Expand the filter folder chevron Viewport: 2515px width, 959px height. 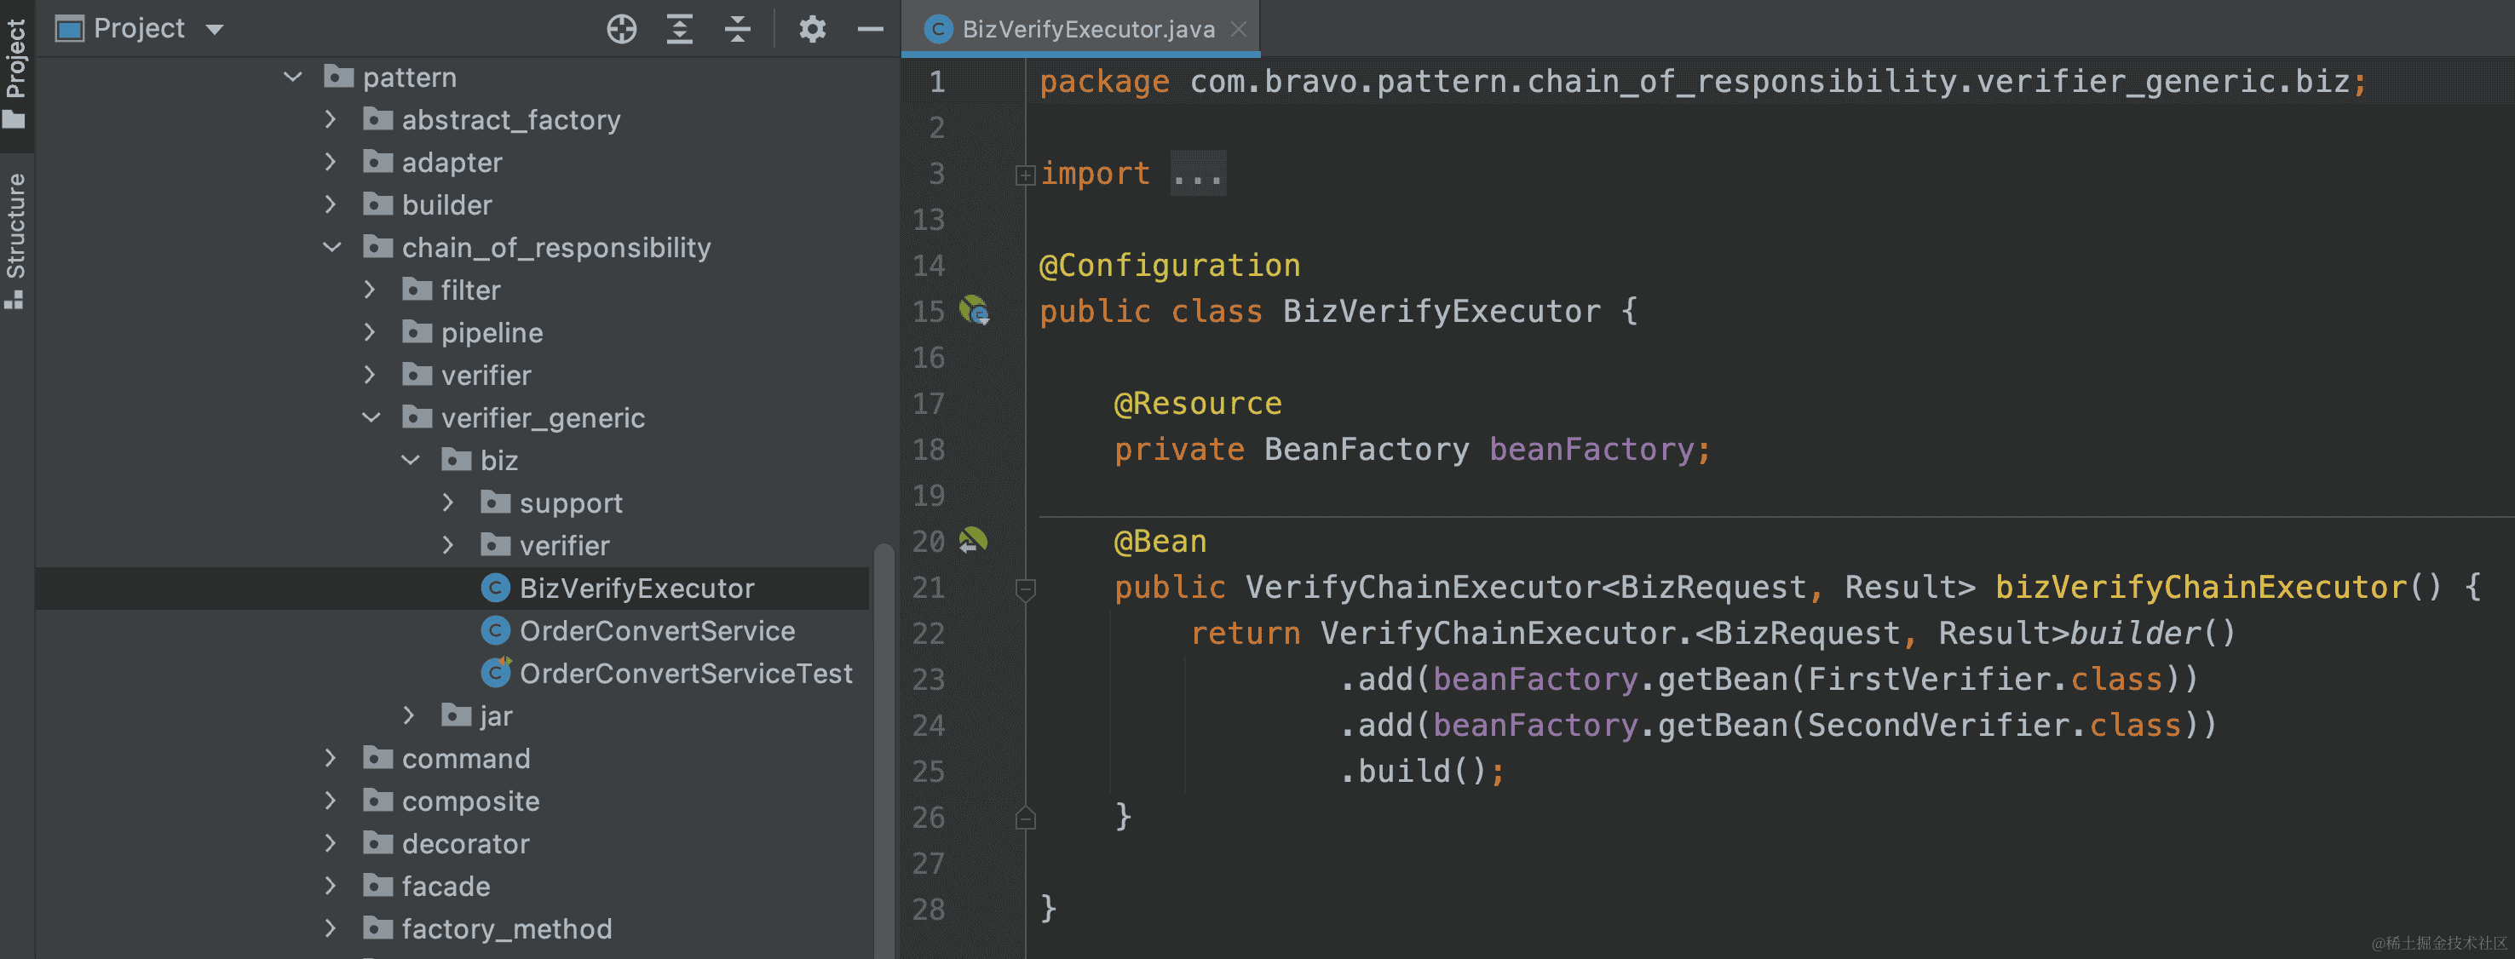pyautogui.click(x=370, y=290)
